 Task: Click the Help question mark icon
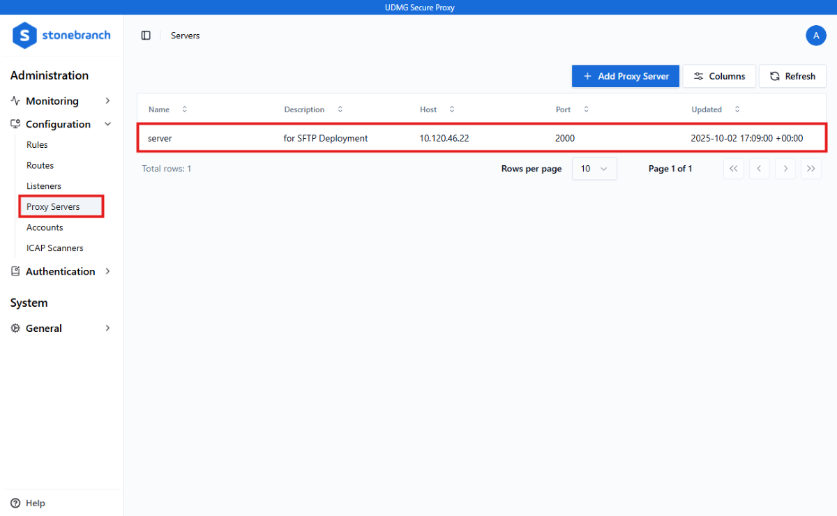15,503
